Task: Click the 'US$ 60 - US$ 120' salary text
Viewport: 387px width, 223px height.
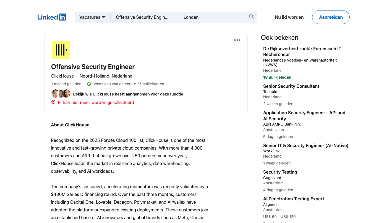Action: pos(279,217)
